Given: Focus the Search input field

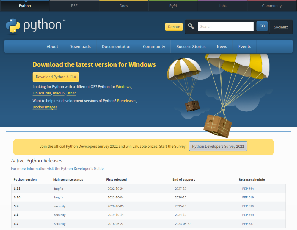Looking at the screenshot, I should point(226,26).
